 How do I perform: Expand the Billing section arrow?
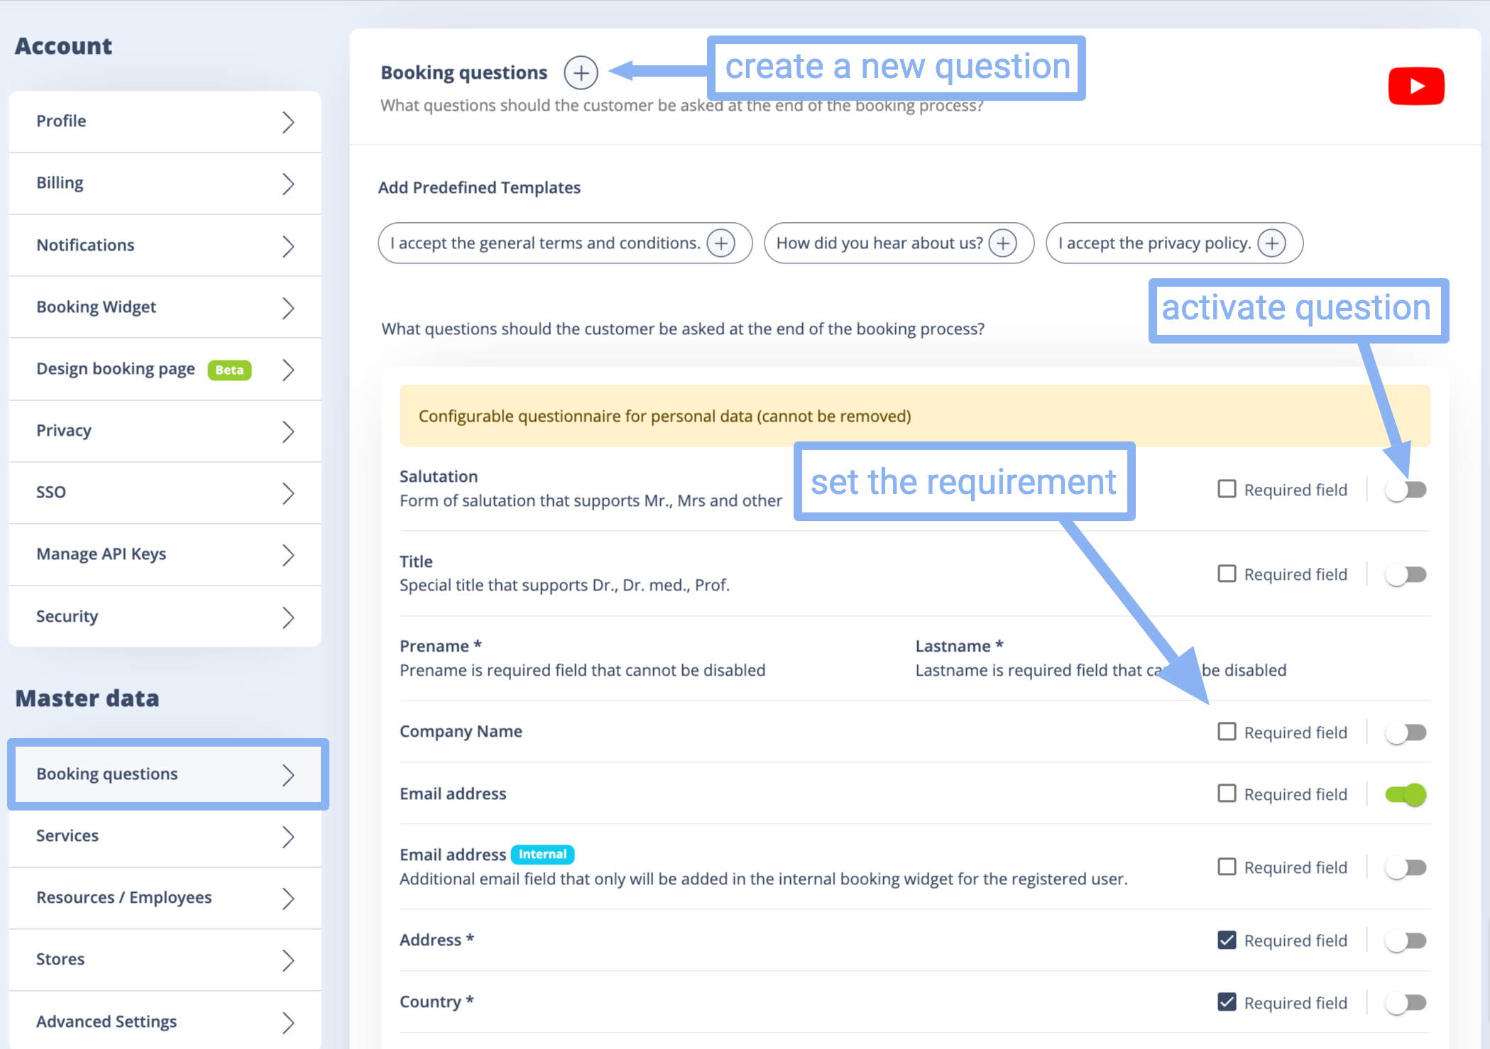pyautogui.click(x=287, y=184)
